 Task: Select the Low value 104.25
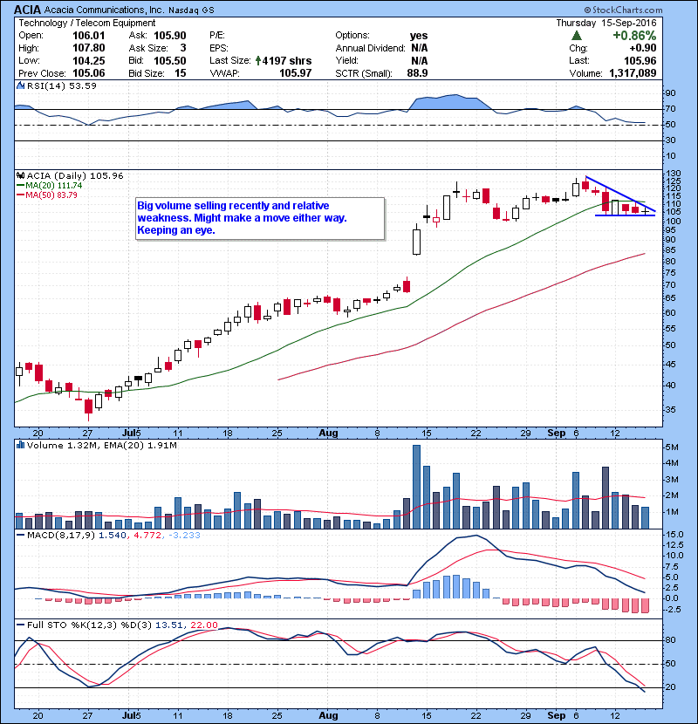click(89, 60)
